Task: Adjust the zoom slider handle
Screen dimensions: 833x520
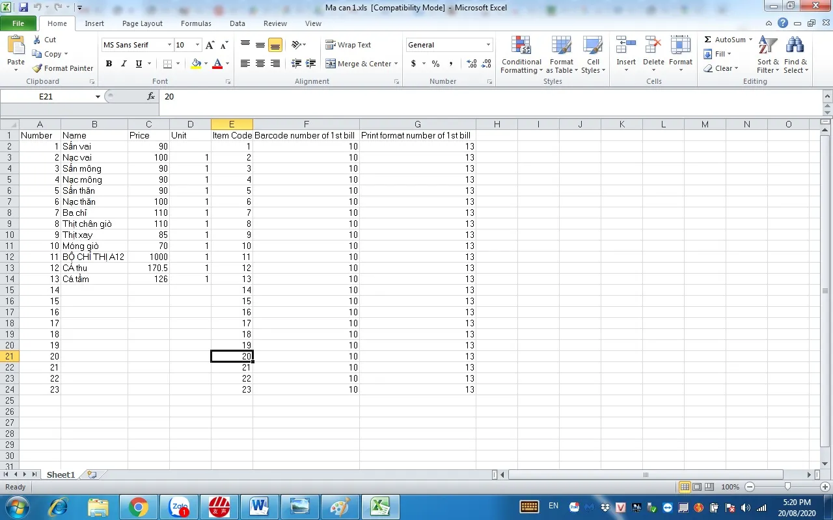Action: tap(787, 487)
